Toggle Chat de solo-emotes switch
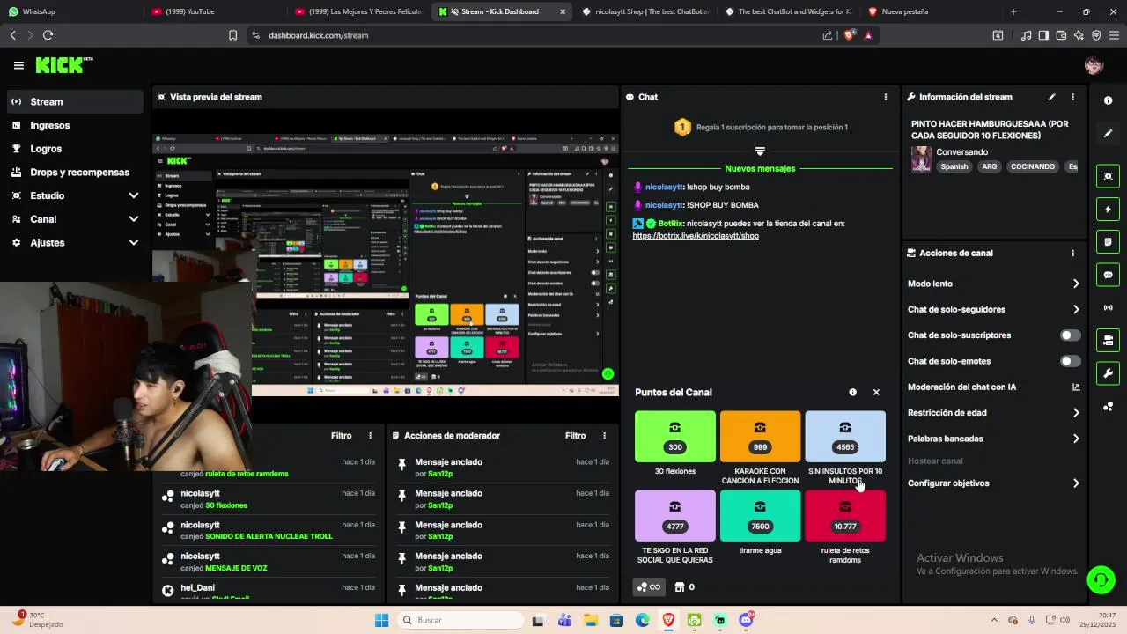This screenshot has width=1127, height=634. 1071,361
